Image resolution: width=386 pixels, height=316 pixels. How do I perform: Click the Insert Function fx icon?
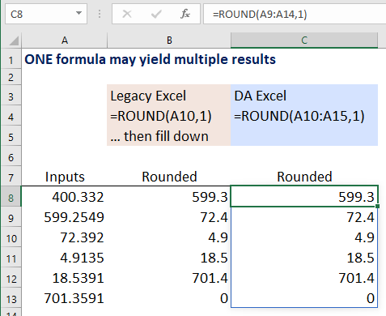(x=185, y=14)
